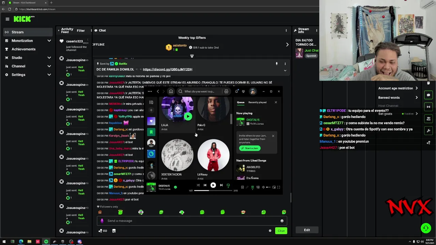
Task: Open Spotify notifications bell
Action: coord(236,91)
